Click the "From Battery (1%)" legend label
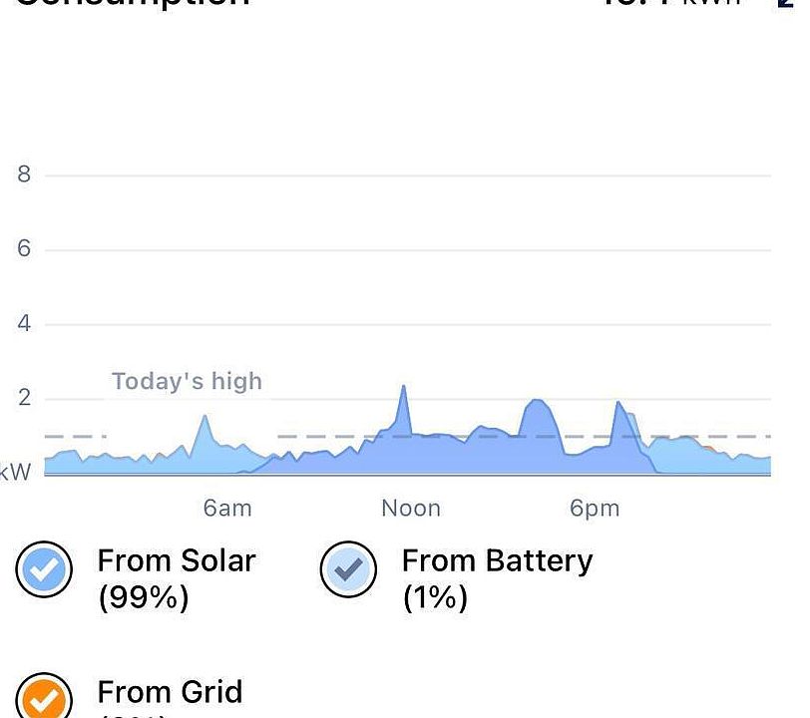This screenshot has width=810, height=718. [x=497, y=578]
